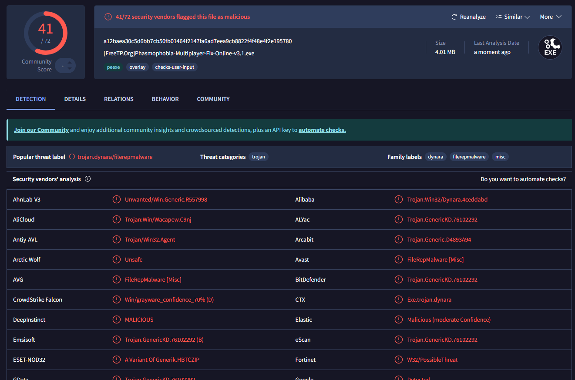This screenshot has width=575, height=380.
Task: Select the overlay tag
Action: 138,67
